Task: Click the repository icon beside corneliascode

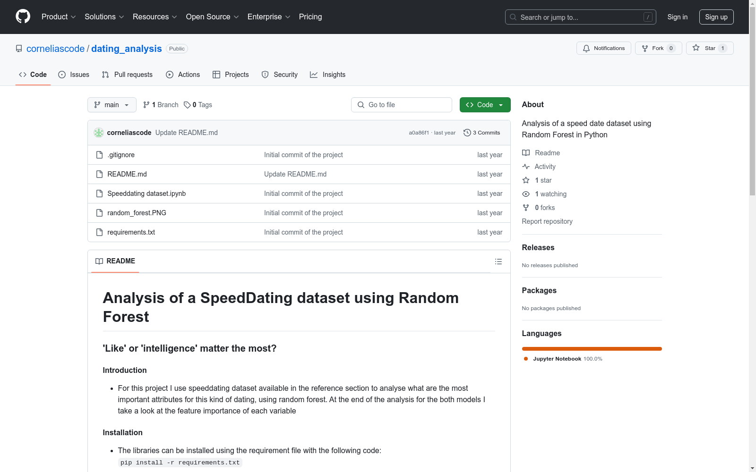Action: click(x=19, y=49)
